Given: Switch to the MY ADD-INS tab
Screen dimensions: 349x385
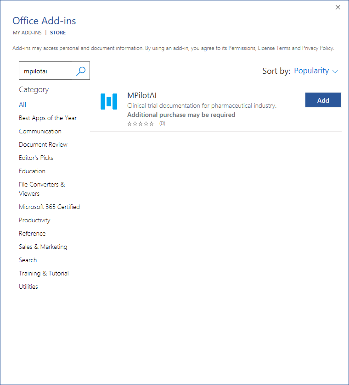Looking at the screenshot, I should (27, 33).
